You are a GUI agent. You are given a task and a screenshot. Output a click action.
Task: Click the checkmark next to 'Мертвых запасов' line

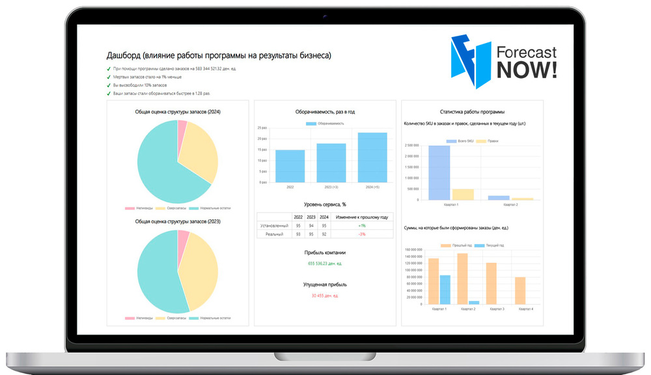tap(109, 77)
